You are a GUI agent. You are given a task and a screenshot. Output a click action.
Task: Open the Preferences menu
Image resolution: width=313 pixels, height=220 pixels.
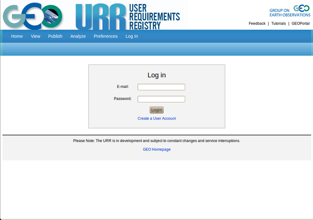pos(106,36)
